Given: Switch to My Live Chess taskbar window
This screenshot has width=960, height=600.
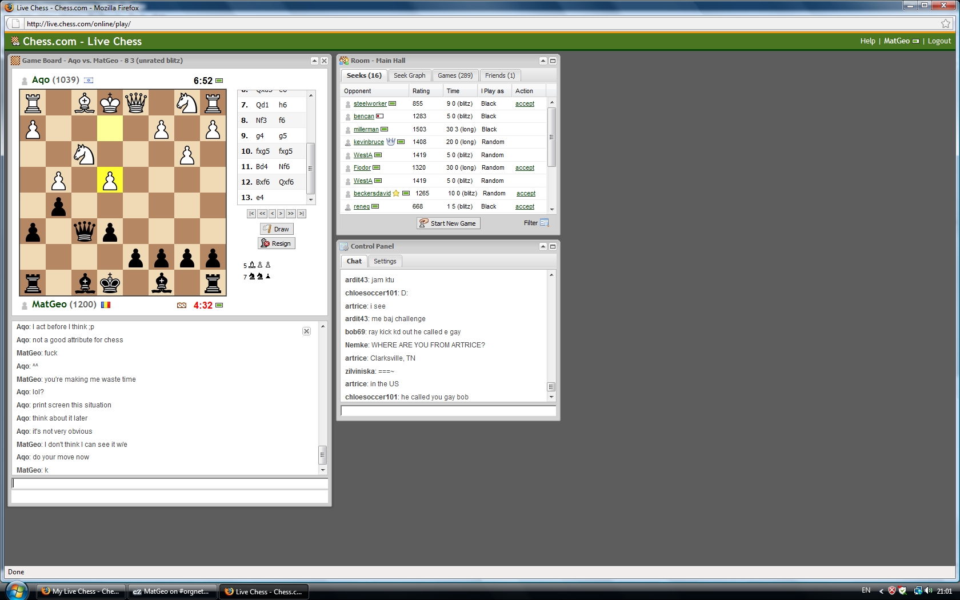Looking at the screenshot, I should click(x=81, y=591).
